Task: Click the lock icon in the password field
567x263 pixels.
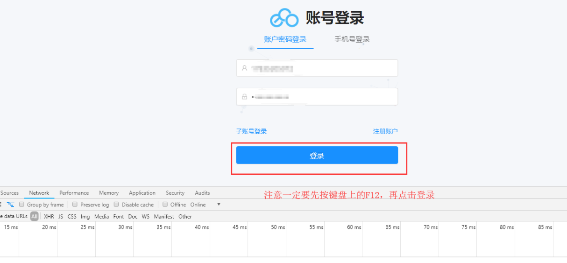Action: (x=244, y=97)
